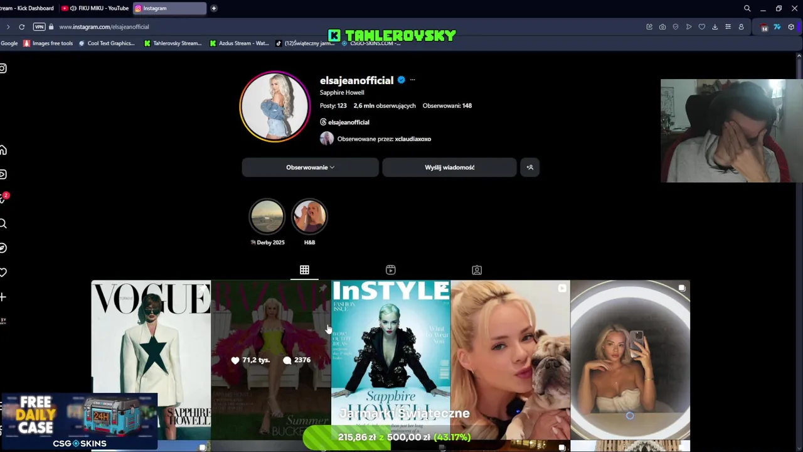Click the page vertical scrollbar
The image size is (803, 452).
[799, 251]
